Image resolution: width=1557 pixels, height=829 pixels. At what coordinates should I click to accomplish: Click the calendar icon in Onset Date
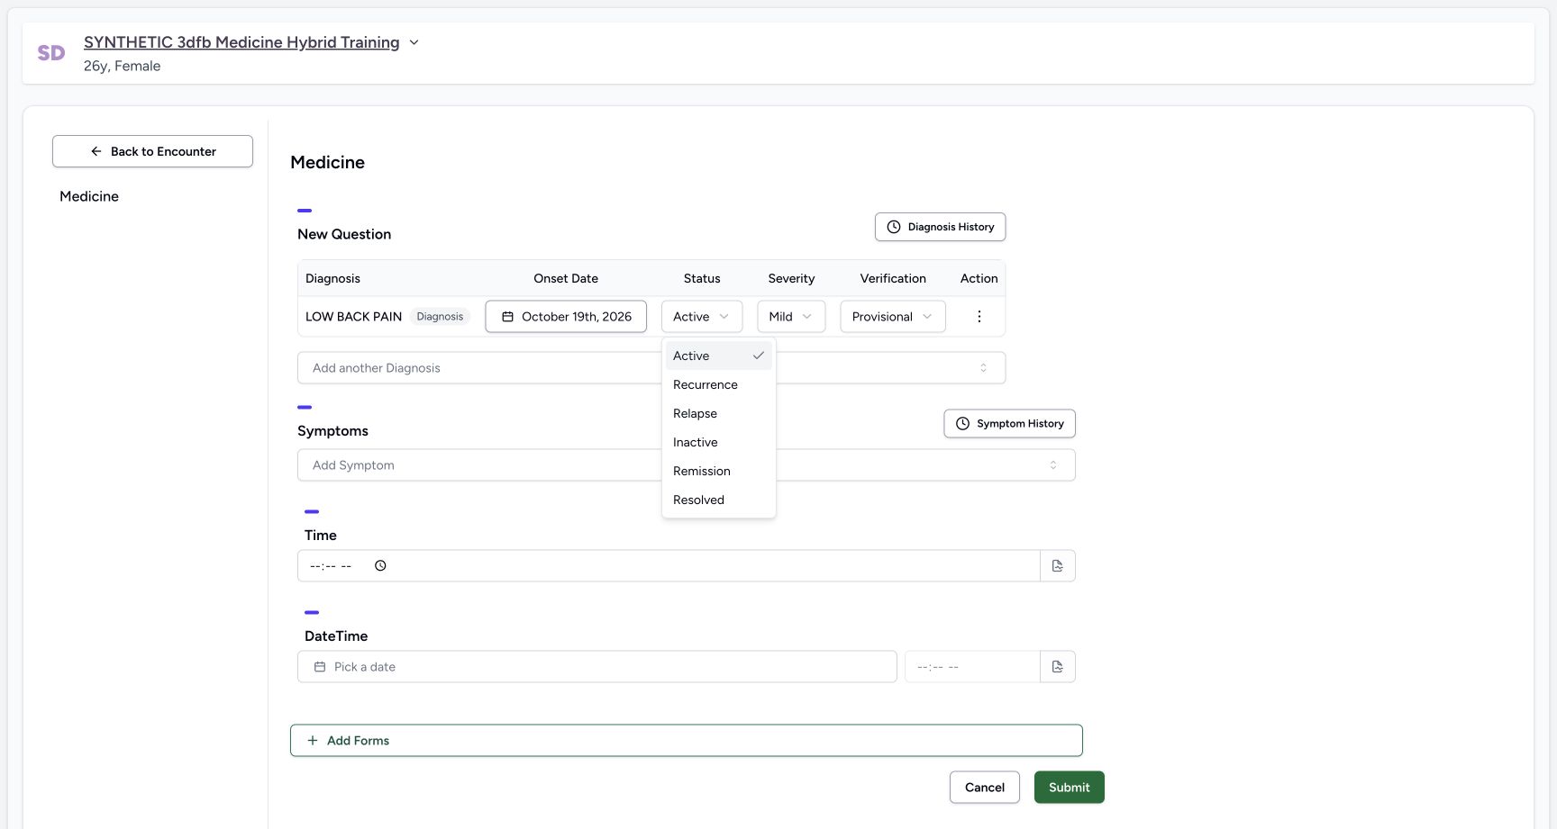(507, 317)
